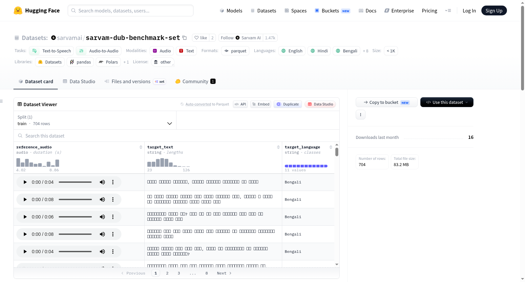Viewport: 525px width, 282px height.
Task: Show the +8 additional languages
Action: (x=366, y=51)
